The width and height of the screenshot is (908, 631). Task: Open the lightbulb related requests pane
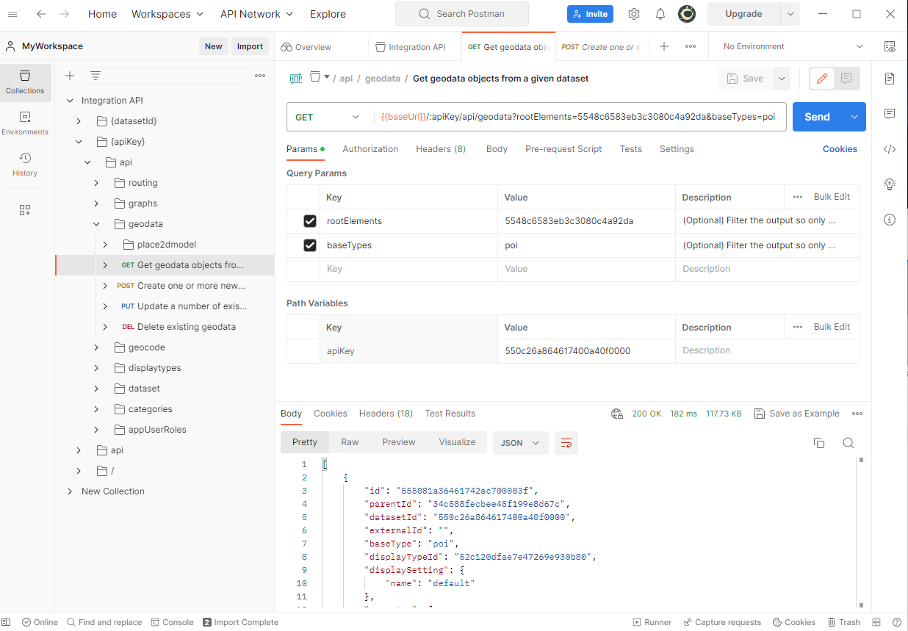tap(890, 184)
